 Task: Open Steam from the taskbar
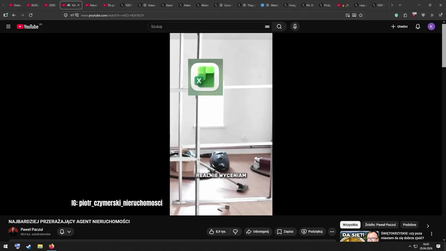[29, 246]
